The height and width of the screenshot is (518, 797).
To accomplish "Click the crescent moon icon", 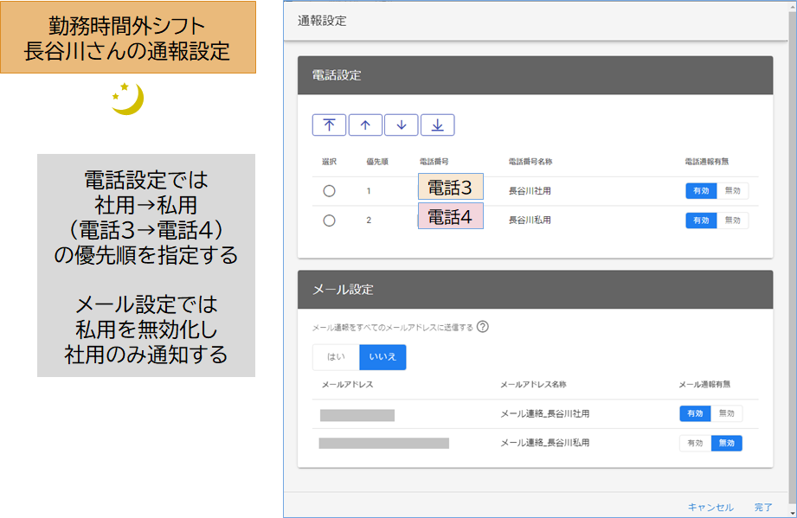I will tap(127, 99).
